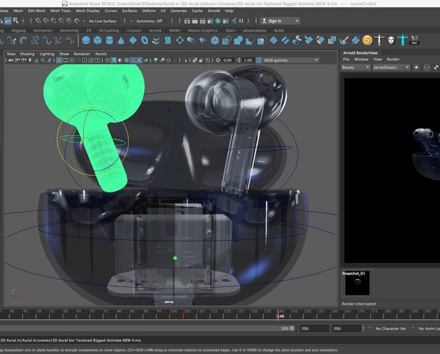Select the polygon Sphere shelf icon
Viewport: 440px width, 354px height.
click(86, 41)
